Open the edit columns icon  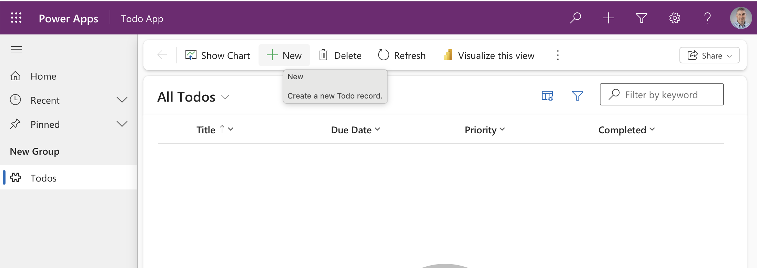point(547,95)
